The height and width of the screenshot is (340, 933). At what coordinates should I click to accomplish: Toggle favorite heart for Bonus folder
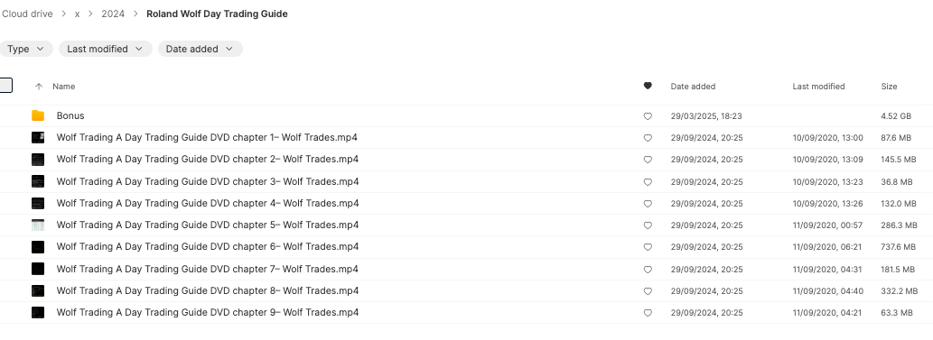point(648,116)
